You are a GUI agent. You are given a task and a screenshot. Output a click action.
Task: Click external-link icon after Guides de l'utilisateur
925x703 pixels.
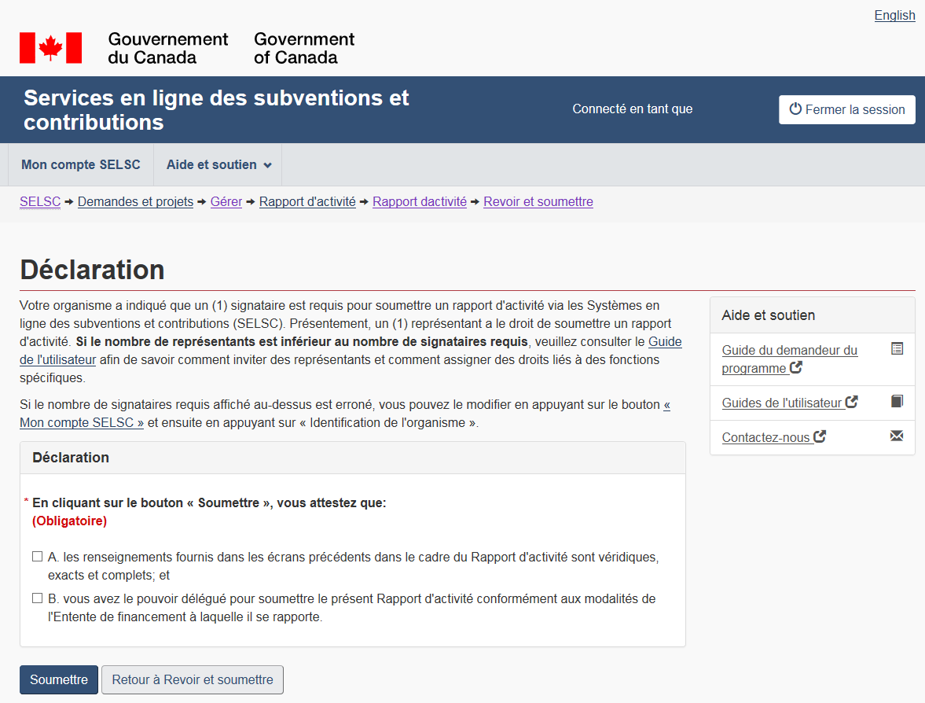(851, 402)
